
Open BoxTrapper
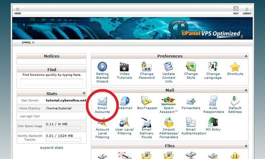[x=147, y=103]
